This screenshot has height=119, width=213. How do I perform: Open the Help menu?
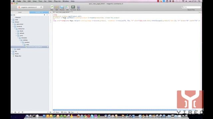(73, 1)
